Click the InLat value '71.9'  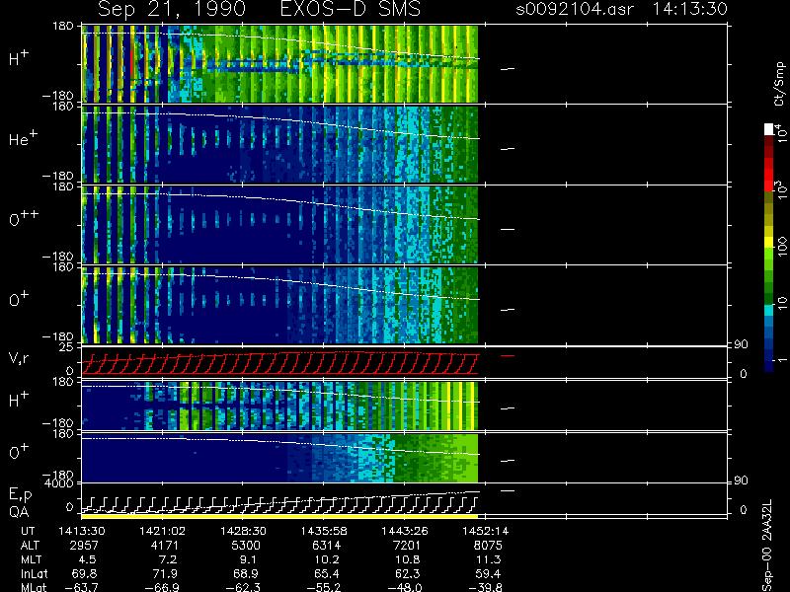[165, 574]
